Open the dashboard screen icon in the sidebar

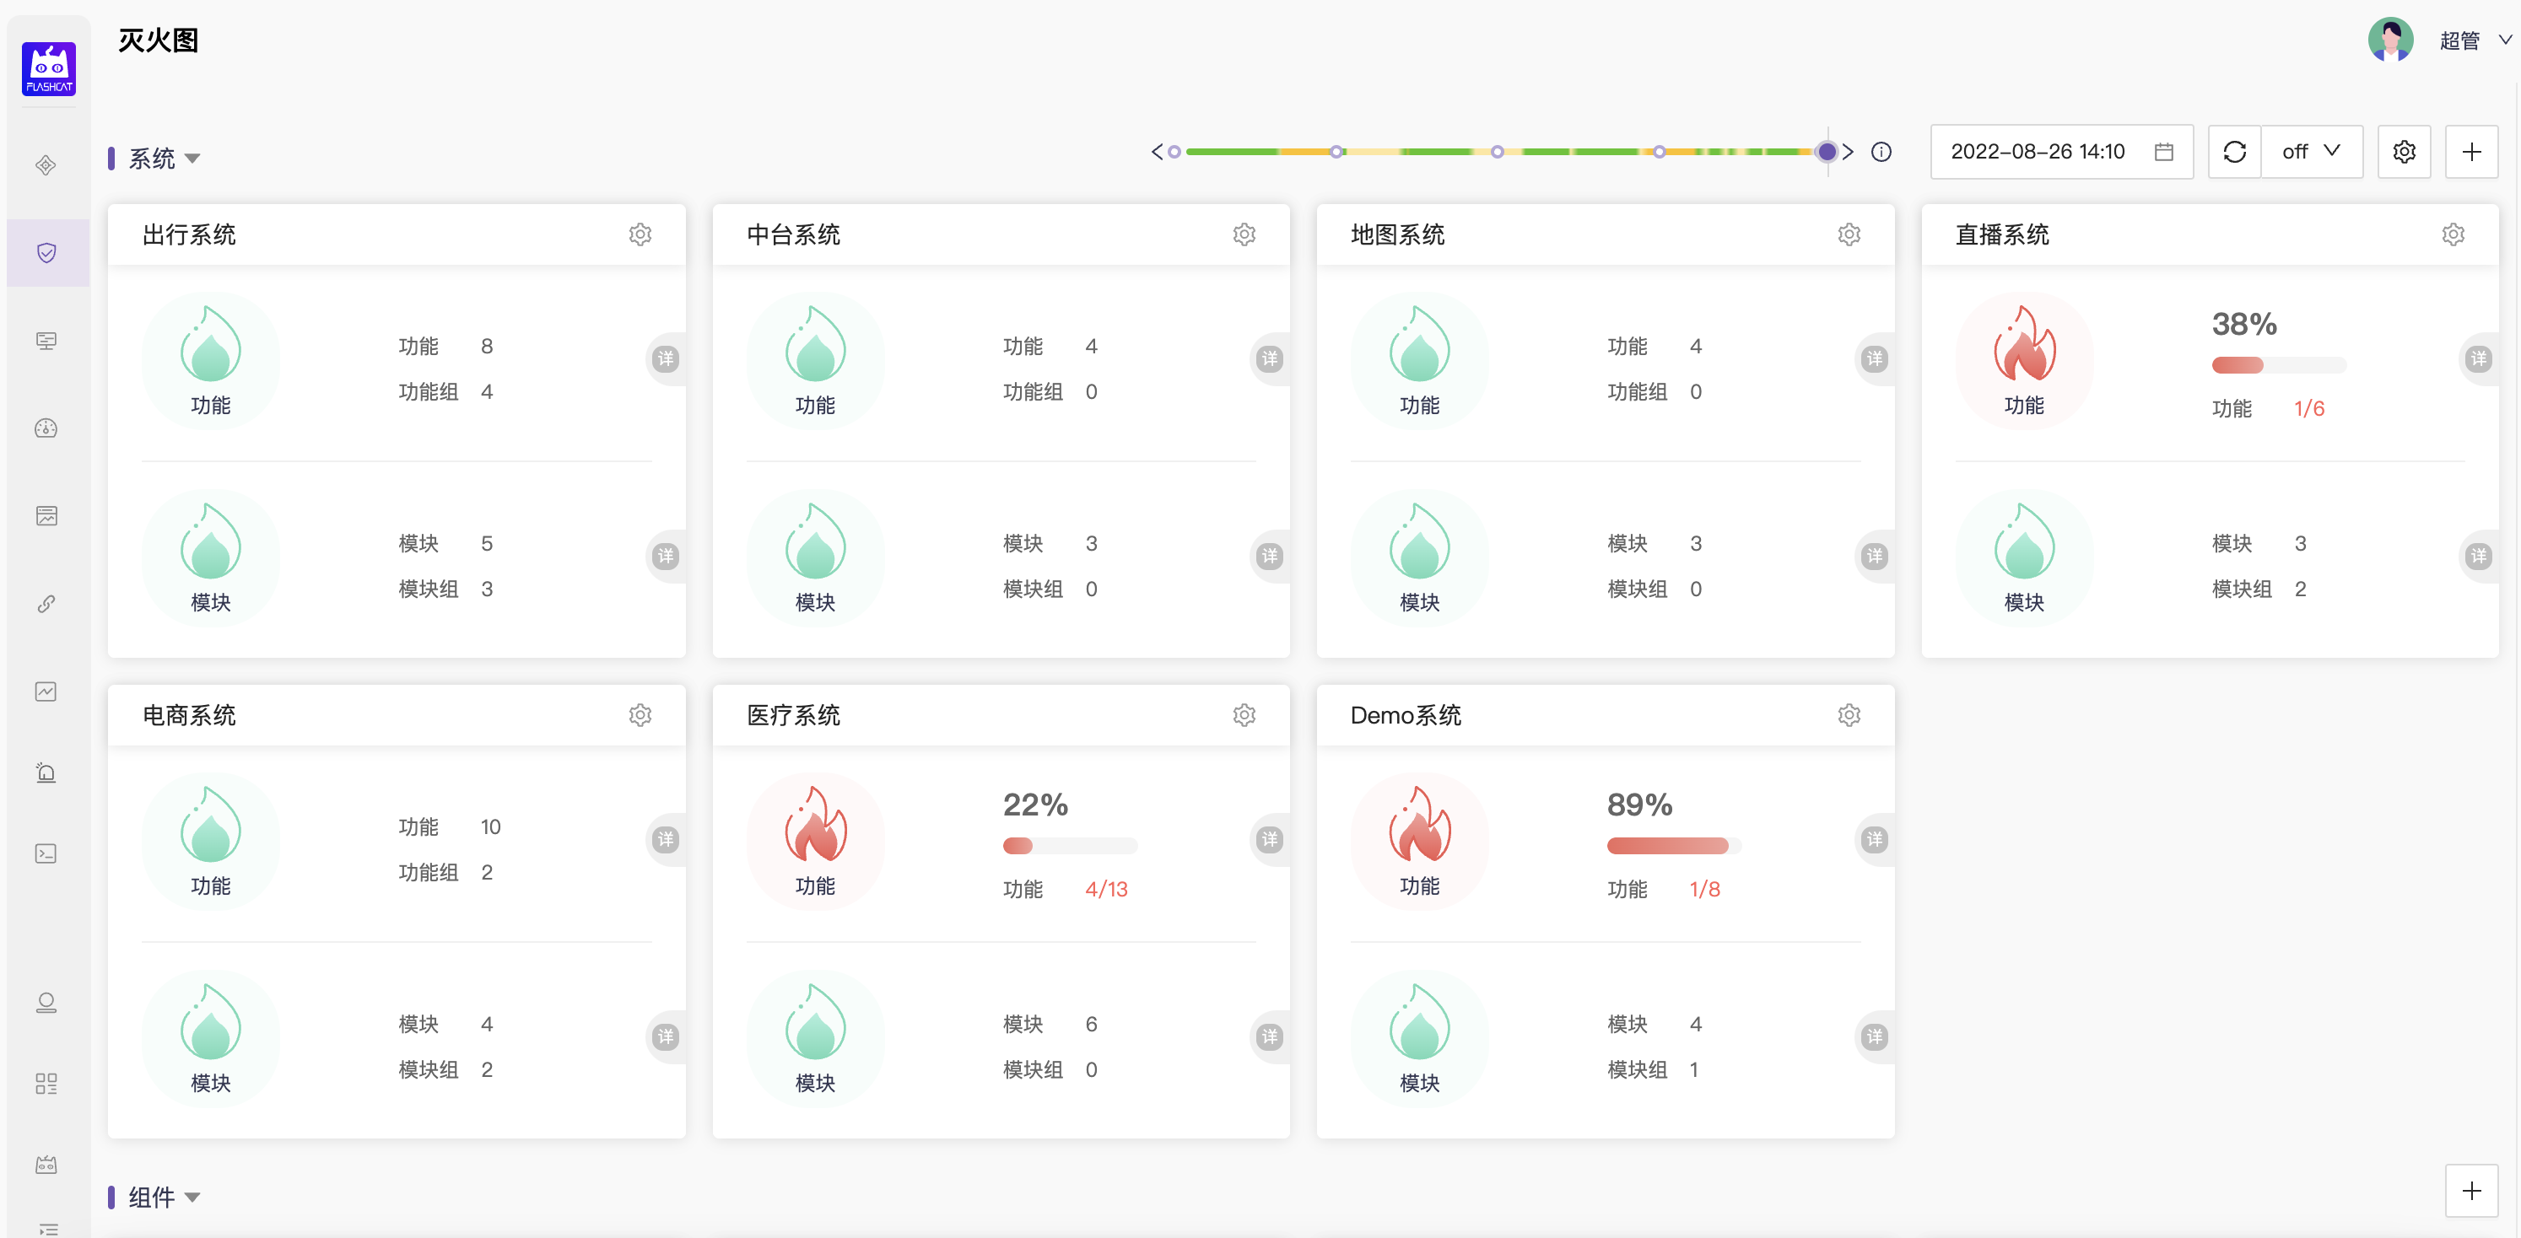pos(46,341)
